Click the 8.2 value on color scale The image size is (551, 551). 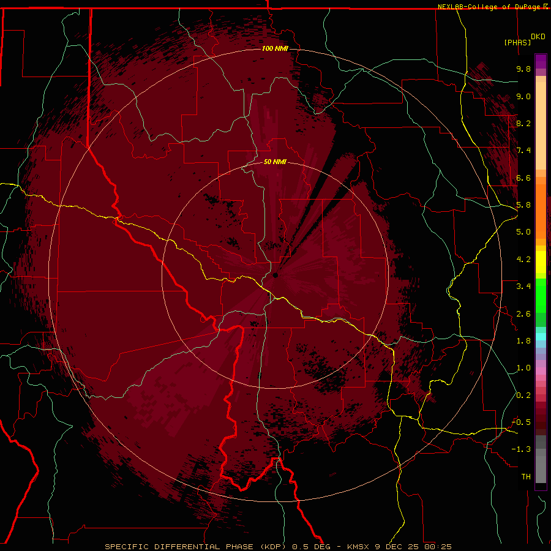click(523, 123)
